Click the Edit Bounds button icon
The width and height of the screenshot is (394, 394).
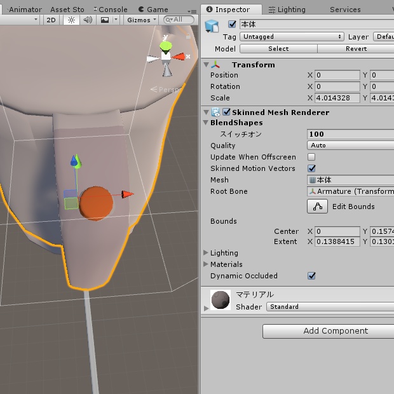click(317, 207)
